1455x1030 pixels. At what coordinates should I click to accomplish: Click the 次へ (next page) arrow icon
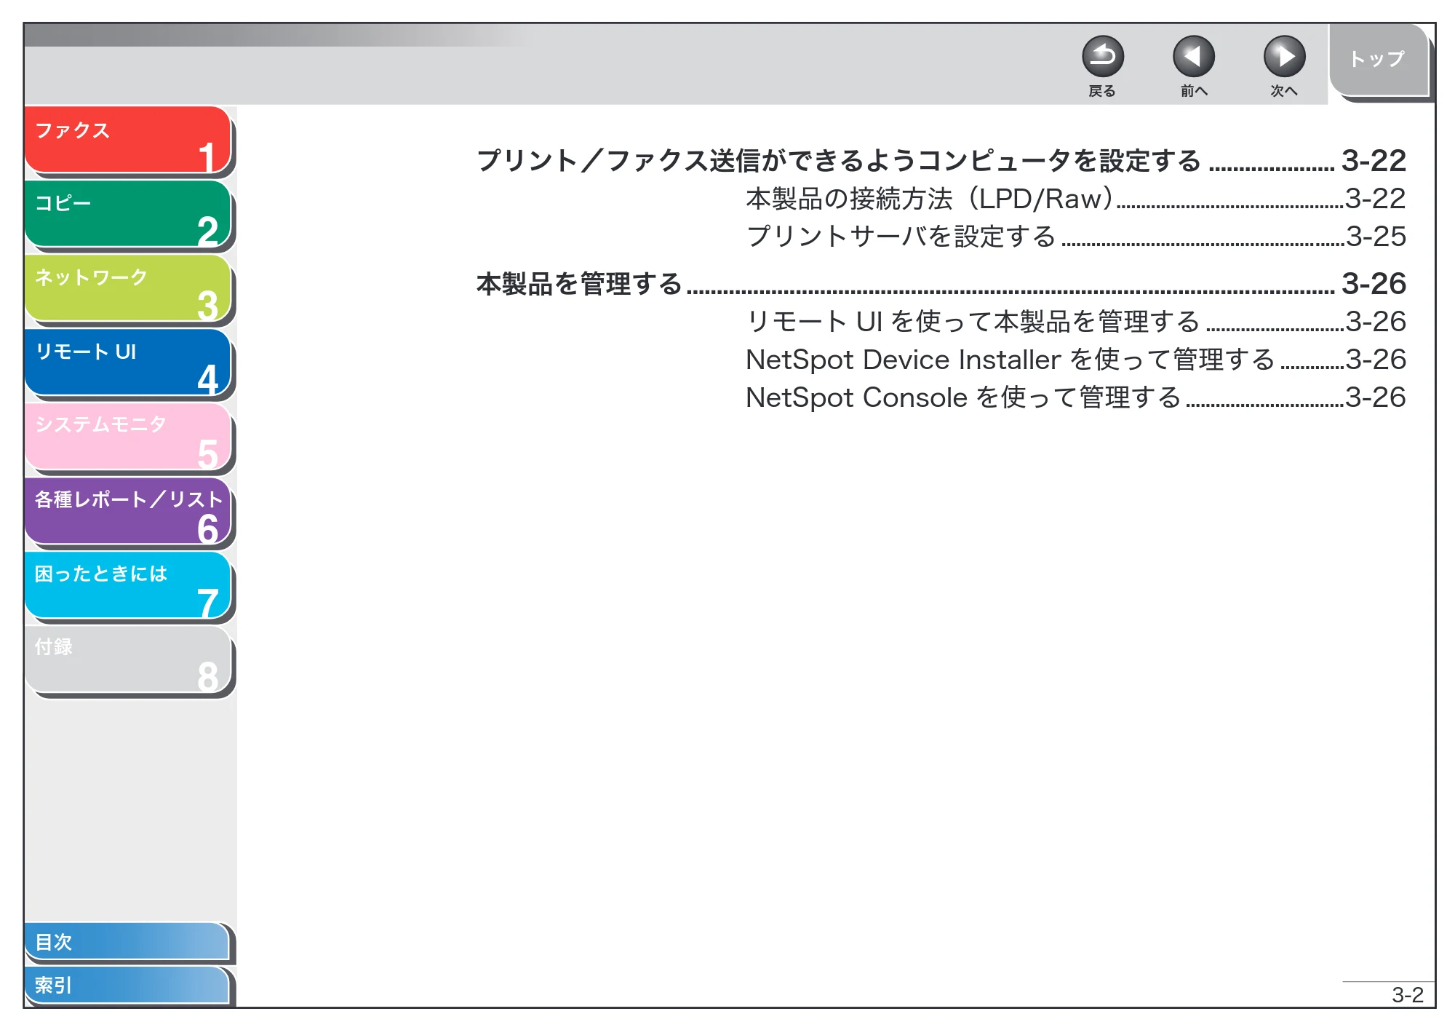click(x=1284, y=56)
